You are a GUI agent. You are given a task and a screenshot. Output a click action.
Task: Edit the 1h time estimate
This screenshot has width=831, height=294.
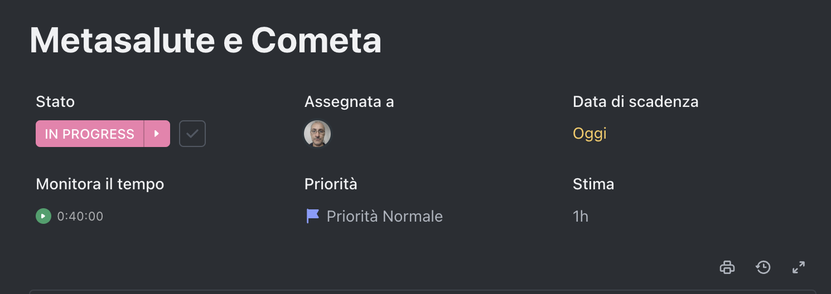tap(581, 216)
